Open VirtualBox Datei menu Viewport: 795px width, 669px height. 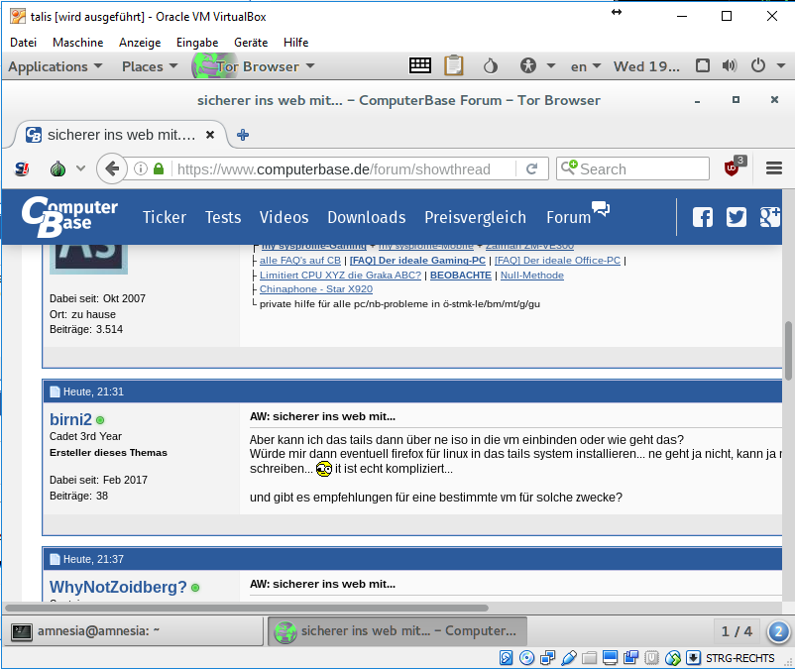point(24,42)
